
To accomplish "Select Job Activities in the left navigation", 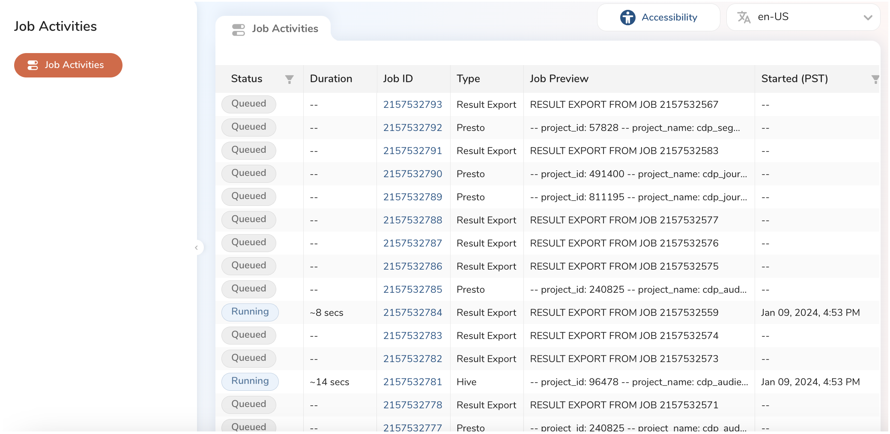I will [x=68, y=65].
